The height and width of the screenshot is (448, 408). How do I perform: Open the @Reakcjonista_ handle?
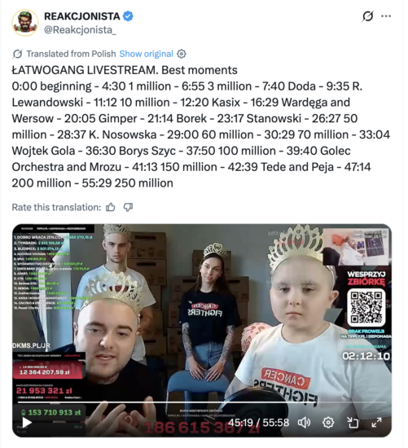tap(80, 29)
